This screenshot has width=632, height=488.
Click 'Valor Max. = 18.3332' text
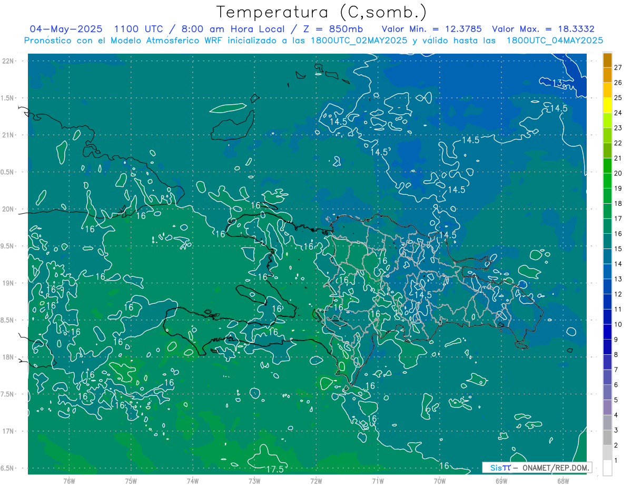pos(544,29)
